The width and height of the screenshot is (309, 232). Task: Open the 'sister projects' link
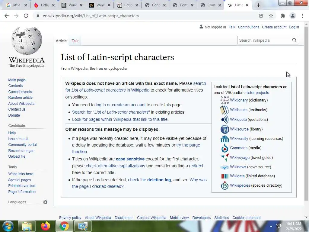257,92
